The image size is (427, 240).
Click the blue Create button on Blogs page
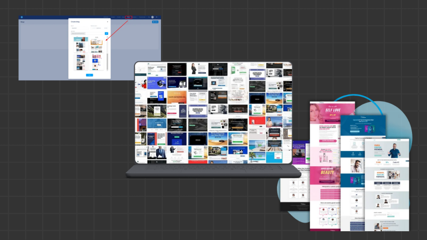coord(155,22)
